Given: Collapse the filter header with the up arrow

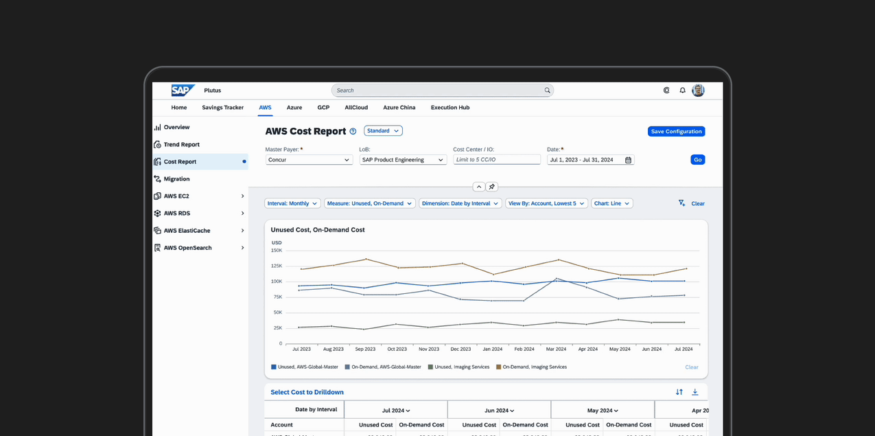Looking at the screenshot, I should pyautogui.click(x=479, y=187).
